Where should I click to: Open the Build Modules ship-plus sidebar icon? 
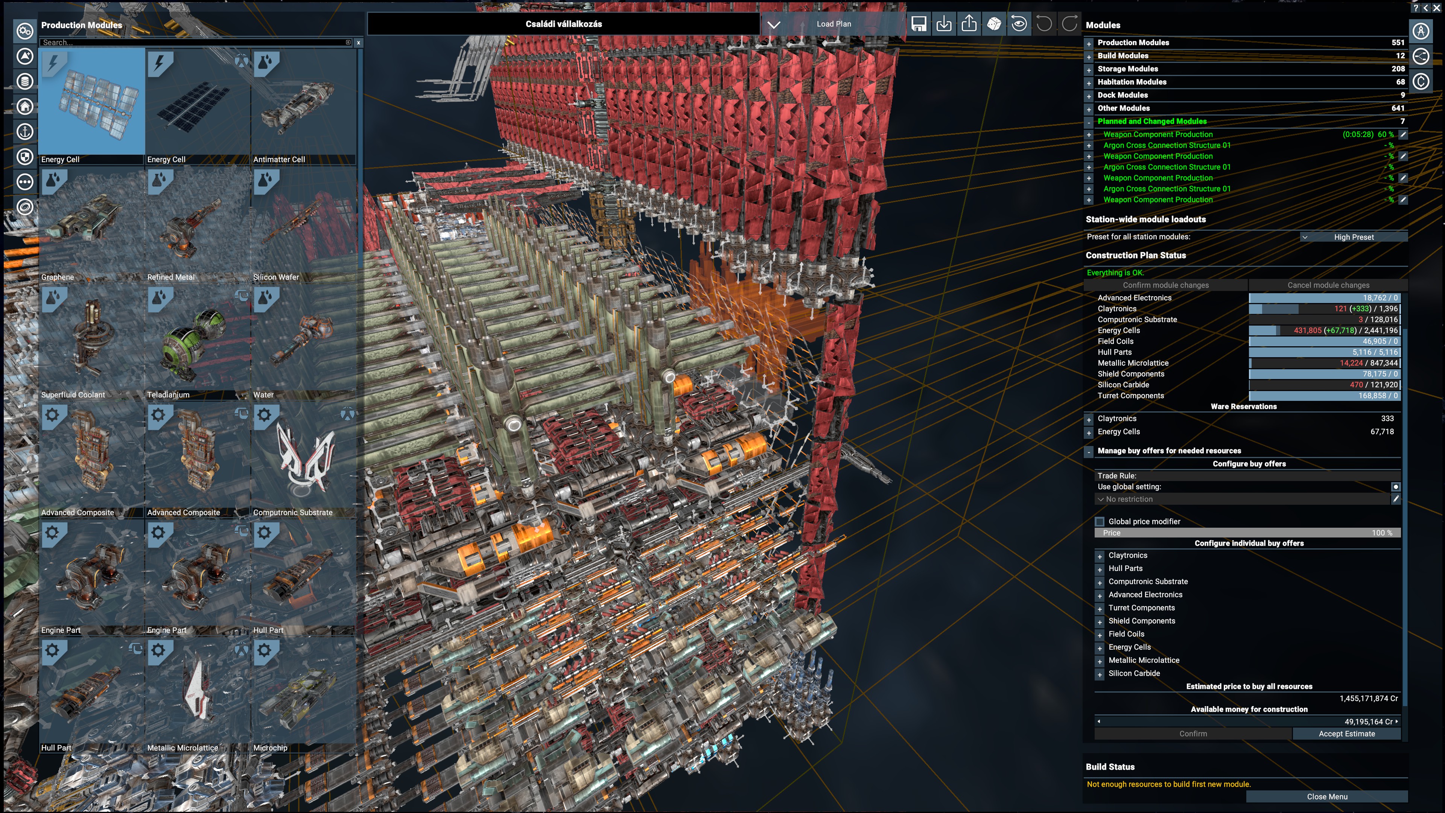pyautogui.click(x=25, y=56)
